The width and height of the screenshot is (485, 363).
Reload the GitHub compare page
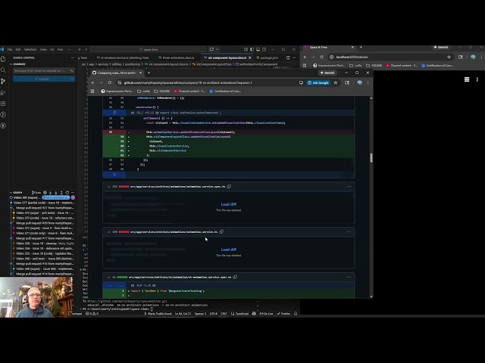[109, 82]
